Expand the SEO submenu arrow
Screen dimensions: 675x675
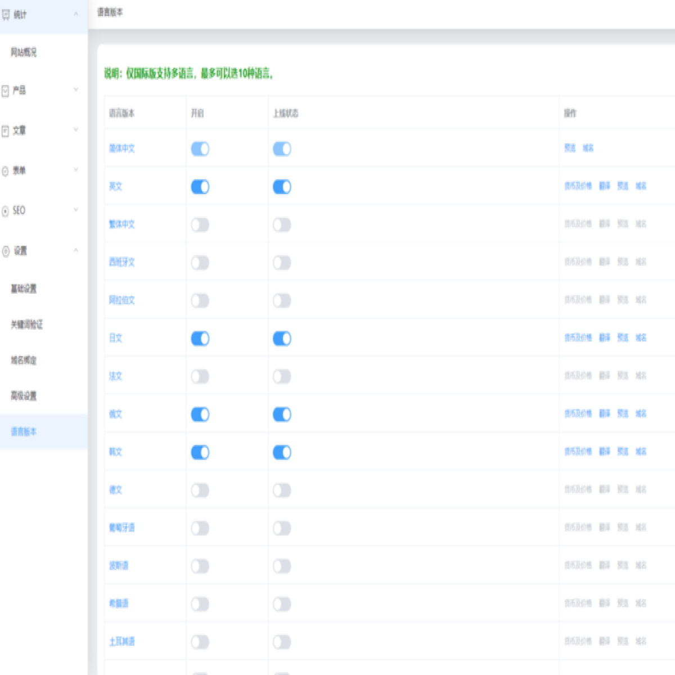76,210
